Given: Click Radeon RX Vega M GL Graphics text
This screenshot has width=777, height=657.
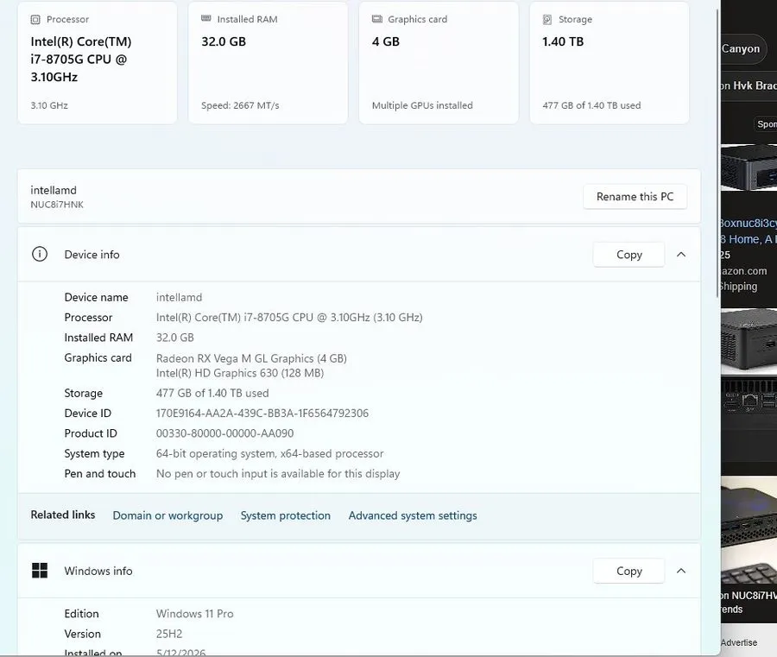Looking at the screenshot, I should (x=251, y=358).
